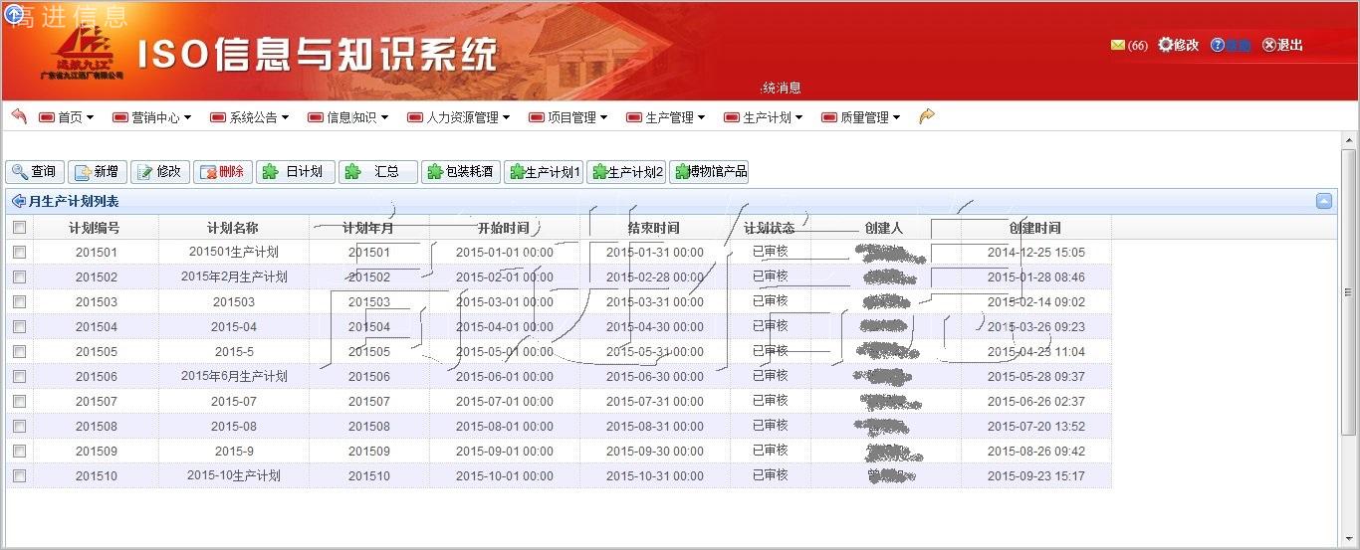Select the checkbox for row 201506
Viewport: 1360px width, 550px height.
click(x=19, y=377)
